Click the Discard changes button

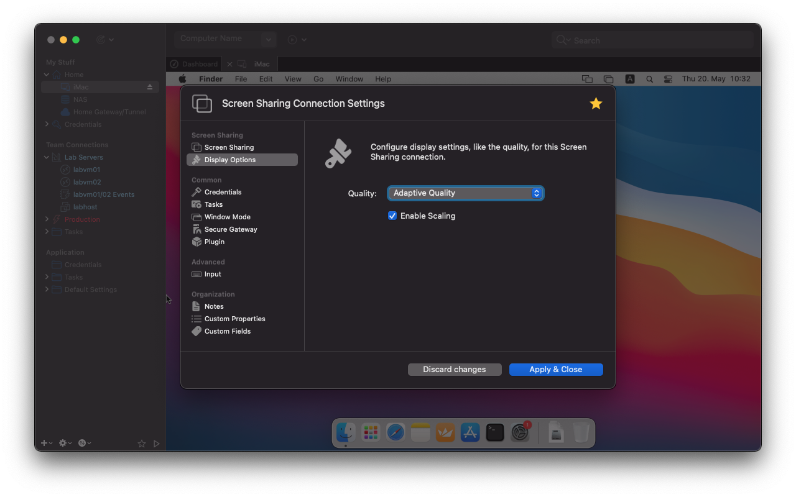pyautogui.click(x=455, y=369)
